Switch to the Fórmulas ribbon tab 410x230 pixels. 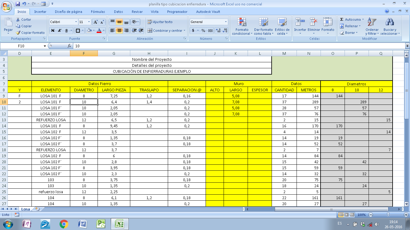pos(98,12)
